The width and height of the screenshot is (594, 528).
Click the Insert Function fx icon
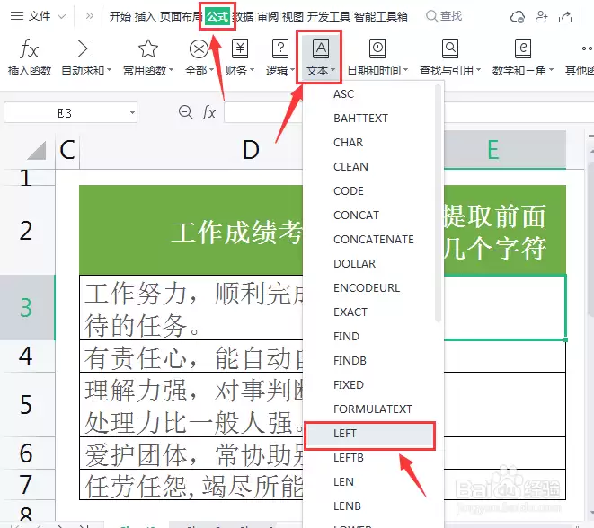tap(29, 49)
